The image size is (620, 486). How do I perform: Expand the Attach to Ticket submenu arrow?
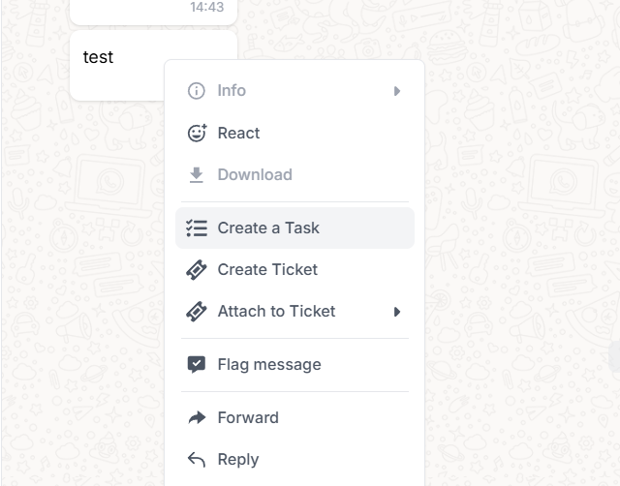coord(397,312)
